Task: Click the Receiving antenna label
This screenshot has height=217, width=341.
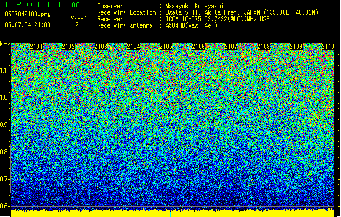Action: pos(125,25)
